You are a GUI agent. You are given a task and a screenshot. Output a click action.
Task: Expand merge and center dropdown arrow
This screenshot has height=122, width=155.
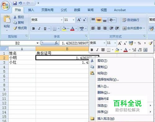(x=144, y=28)
